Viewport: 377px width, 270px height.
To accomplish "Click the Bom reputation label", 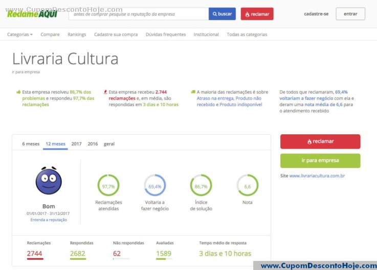I will [x=49, y=206].
